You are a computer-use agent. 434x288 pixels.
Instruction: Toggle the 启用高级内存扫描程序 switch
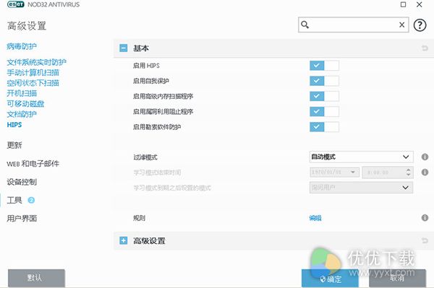pyautogui.click(x=324, y=96)
